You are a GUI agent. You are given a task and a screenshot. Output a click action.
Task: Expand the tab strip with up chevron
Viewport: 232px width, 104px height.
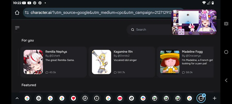pos(17,98)
